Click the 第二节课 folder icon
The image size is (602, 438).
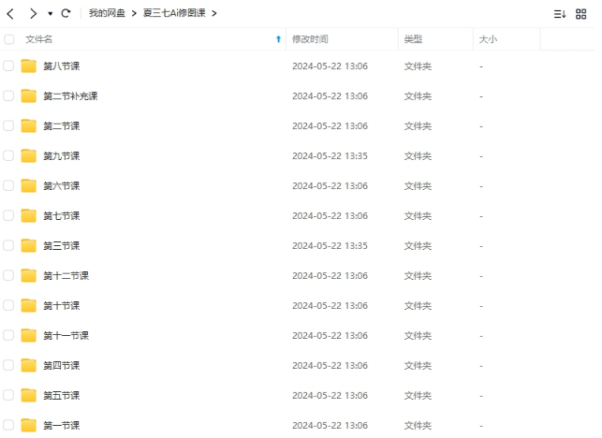(28, 126)
